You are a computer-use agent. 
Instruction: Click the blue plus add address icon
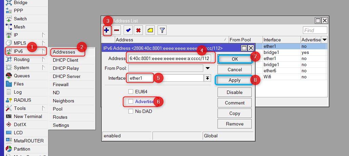pyautogui.click(x=107, y=31)
